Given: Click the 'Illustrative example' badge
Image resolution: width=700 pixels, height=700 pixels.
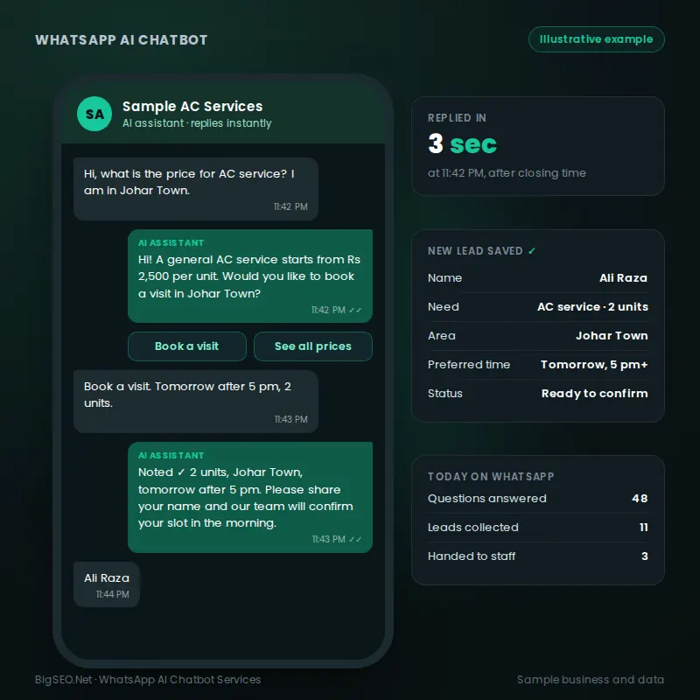Looking at the screenshot, I should [596, 39].
